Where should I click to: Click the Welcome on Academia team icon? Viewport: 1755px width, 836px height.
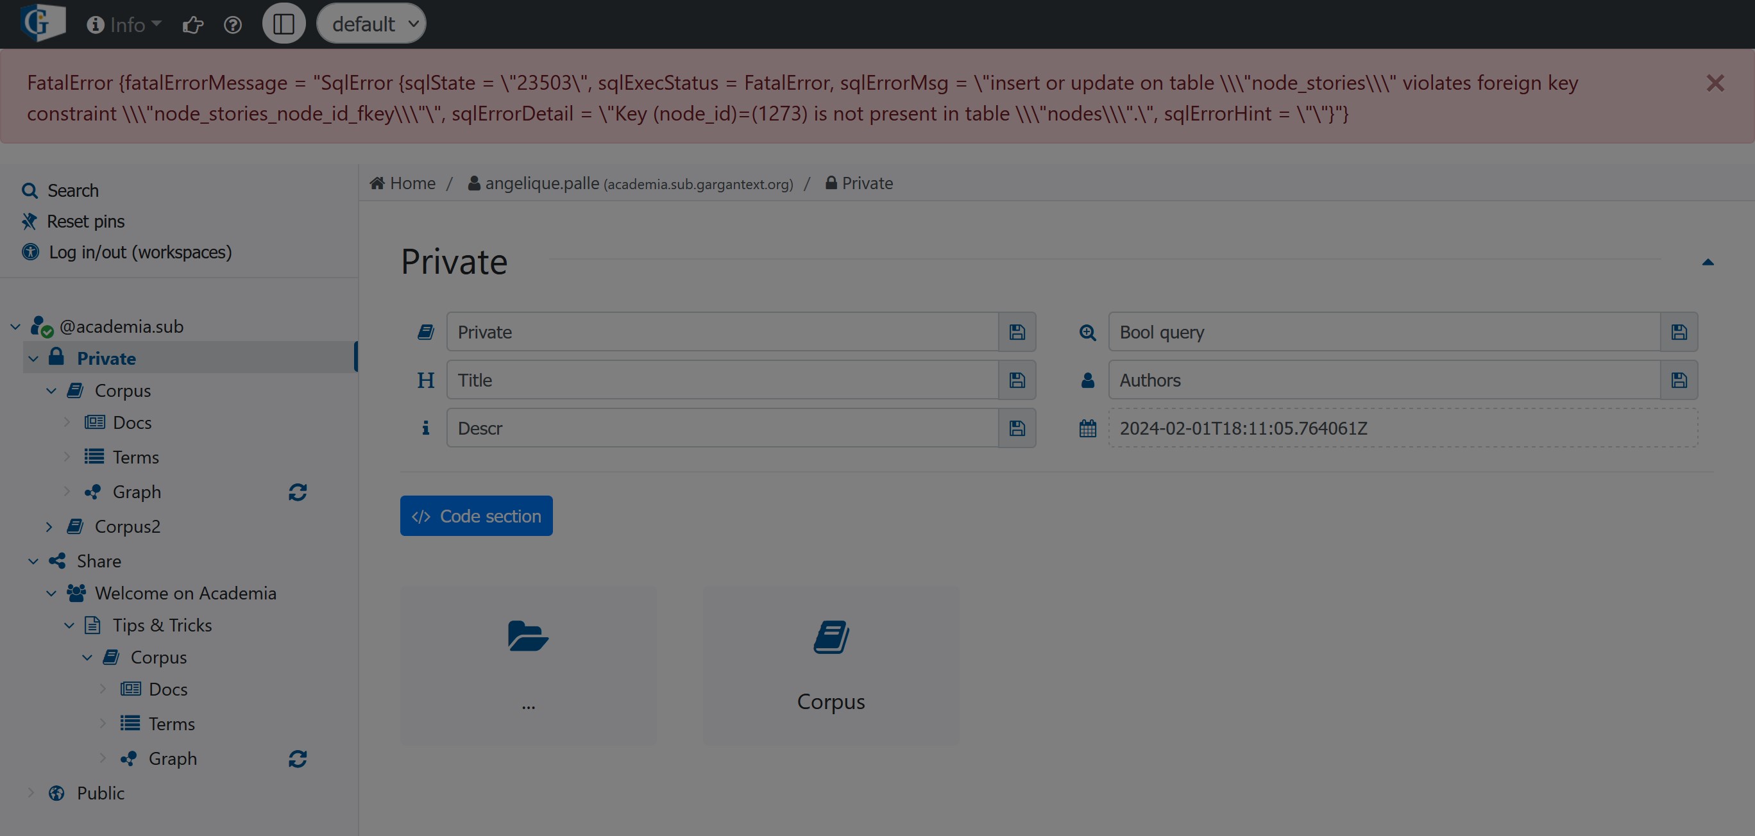[x=76, y=592]
